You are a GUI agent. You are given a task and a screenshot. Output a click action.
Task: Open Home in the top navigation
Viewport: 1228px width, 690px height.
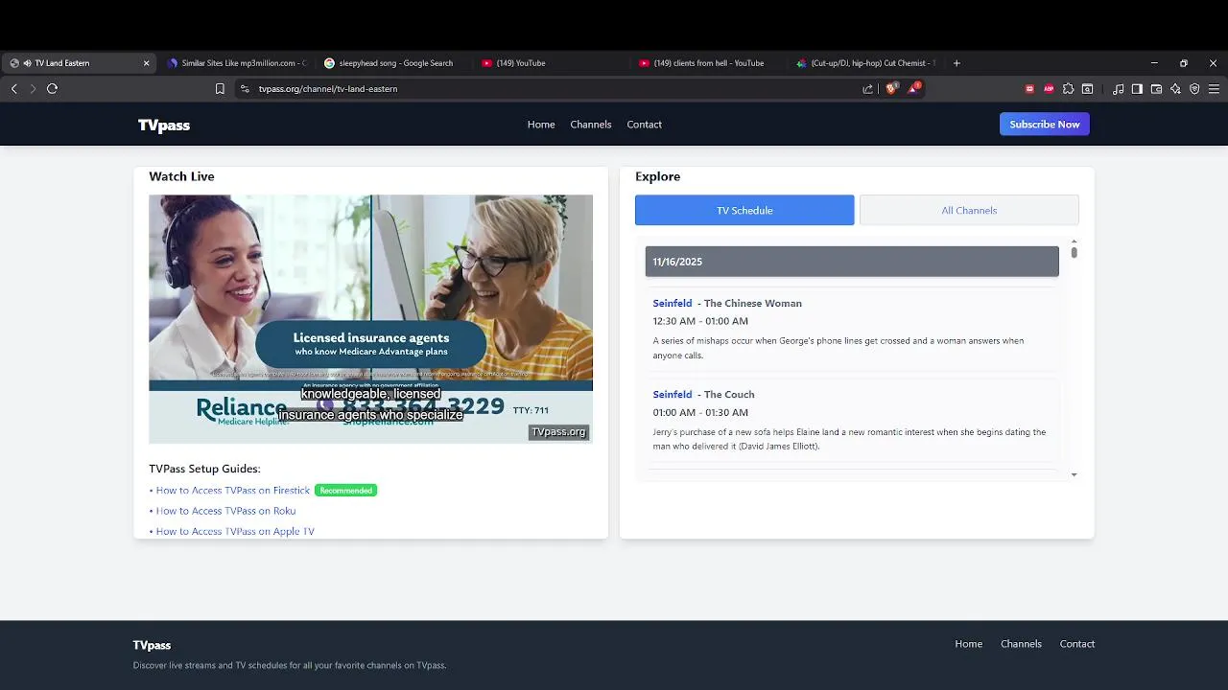click(x=541, y=125)
